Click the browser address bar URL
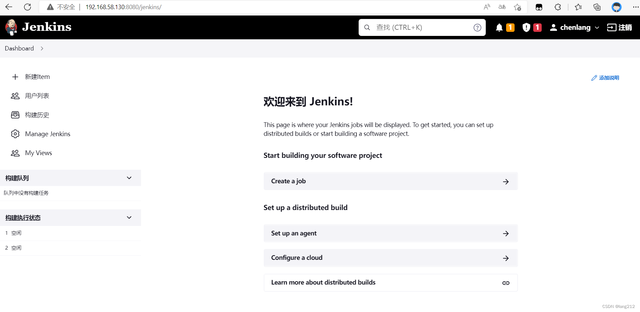The height and width of the screenshot is (312, 640). pyautogui.click(x=123, y=7)
